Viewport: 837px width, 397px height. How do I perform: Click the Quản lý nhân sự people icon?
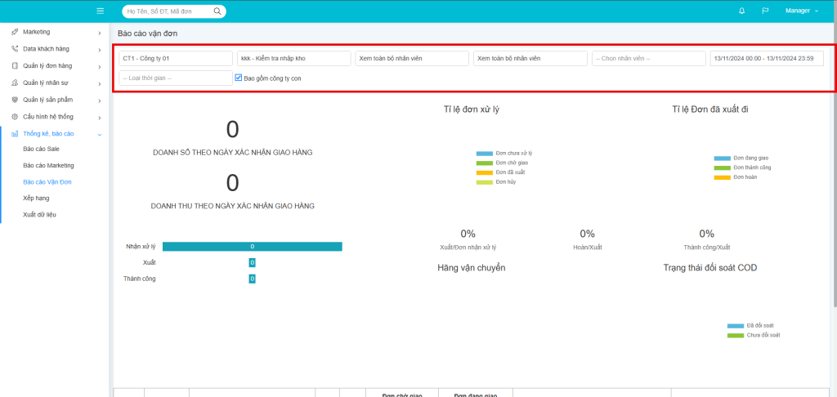15,83
